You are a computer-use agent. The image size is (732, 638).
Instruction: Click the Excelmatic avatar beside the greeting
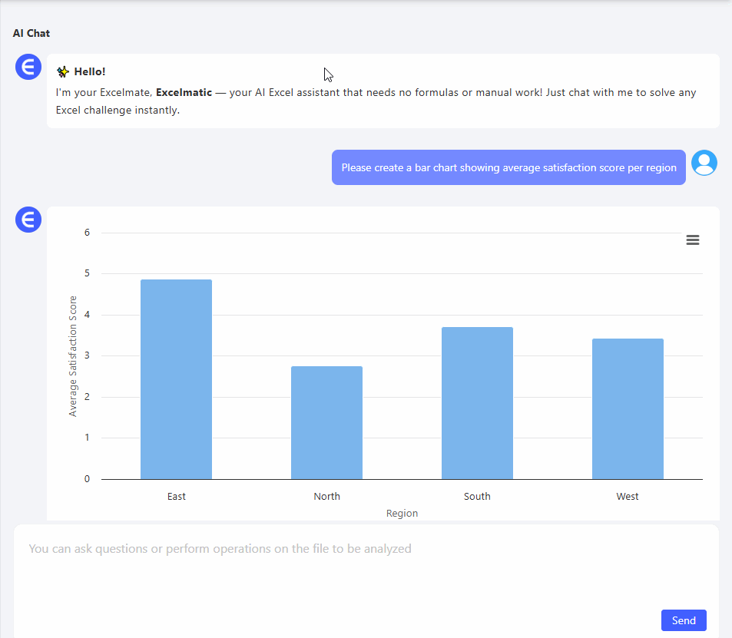(28, 67)
